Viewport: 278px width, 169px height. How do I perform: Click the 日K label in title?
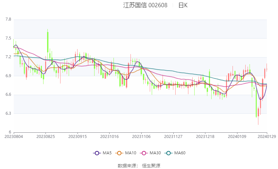pyautogui.click(x=183, y=5)
